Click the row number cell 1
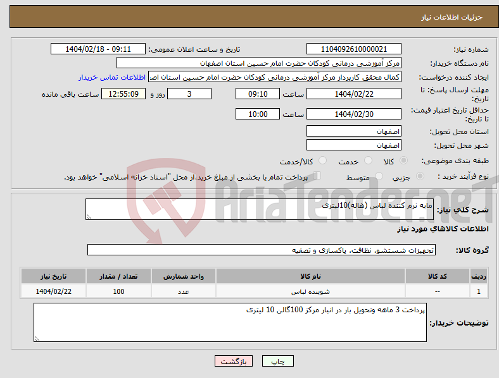 (x=479, y=291)
